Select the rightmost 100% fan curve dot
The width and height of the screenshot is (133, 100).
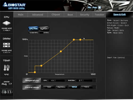pos(80,40)
